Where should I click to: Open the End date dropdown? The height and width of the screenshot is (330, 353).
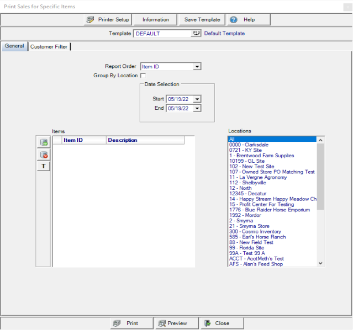tap(197, 109)
